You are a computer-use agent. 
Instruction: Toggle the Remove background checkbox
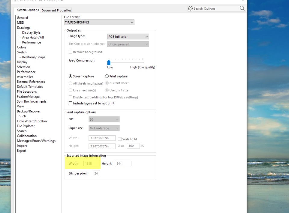tap(70, 52)
